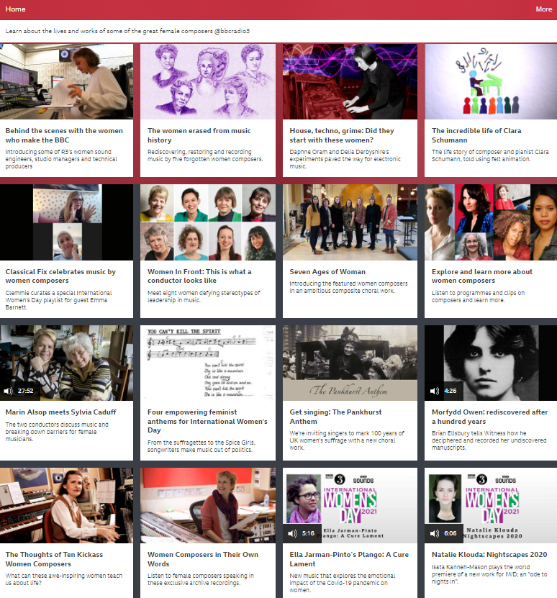Click audio speaker icon on Ella Jarman-Pinto thumbnail
Screen dimensions: 557x598
click(292, 534)
